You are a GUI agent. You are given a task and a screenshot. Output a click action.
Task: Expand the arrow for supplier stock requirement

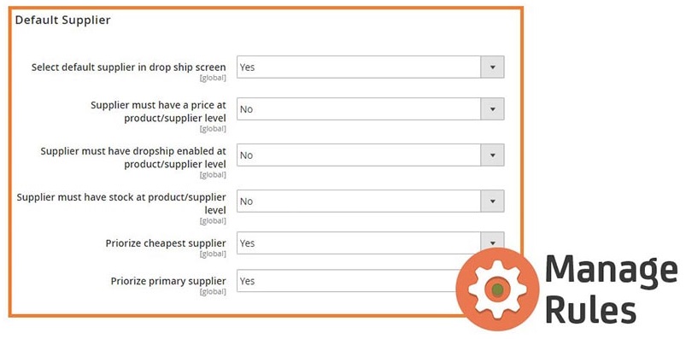(x=493, y=201)
